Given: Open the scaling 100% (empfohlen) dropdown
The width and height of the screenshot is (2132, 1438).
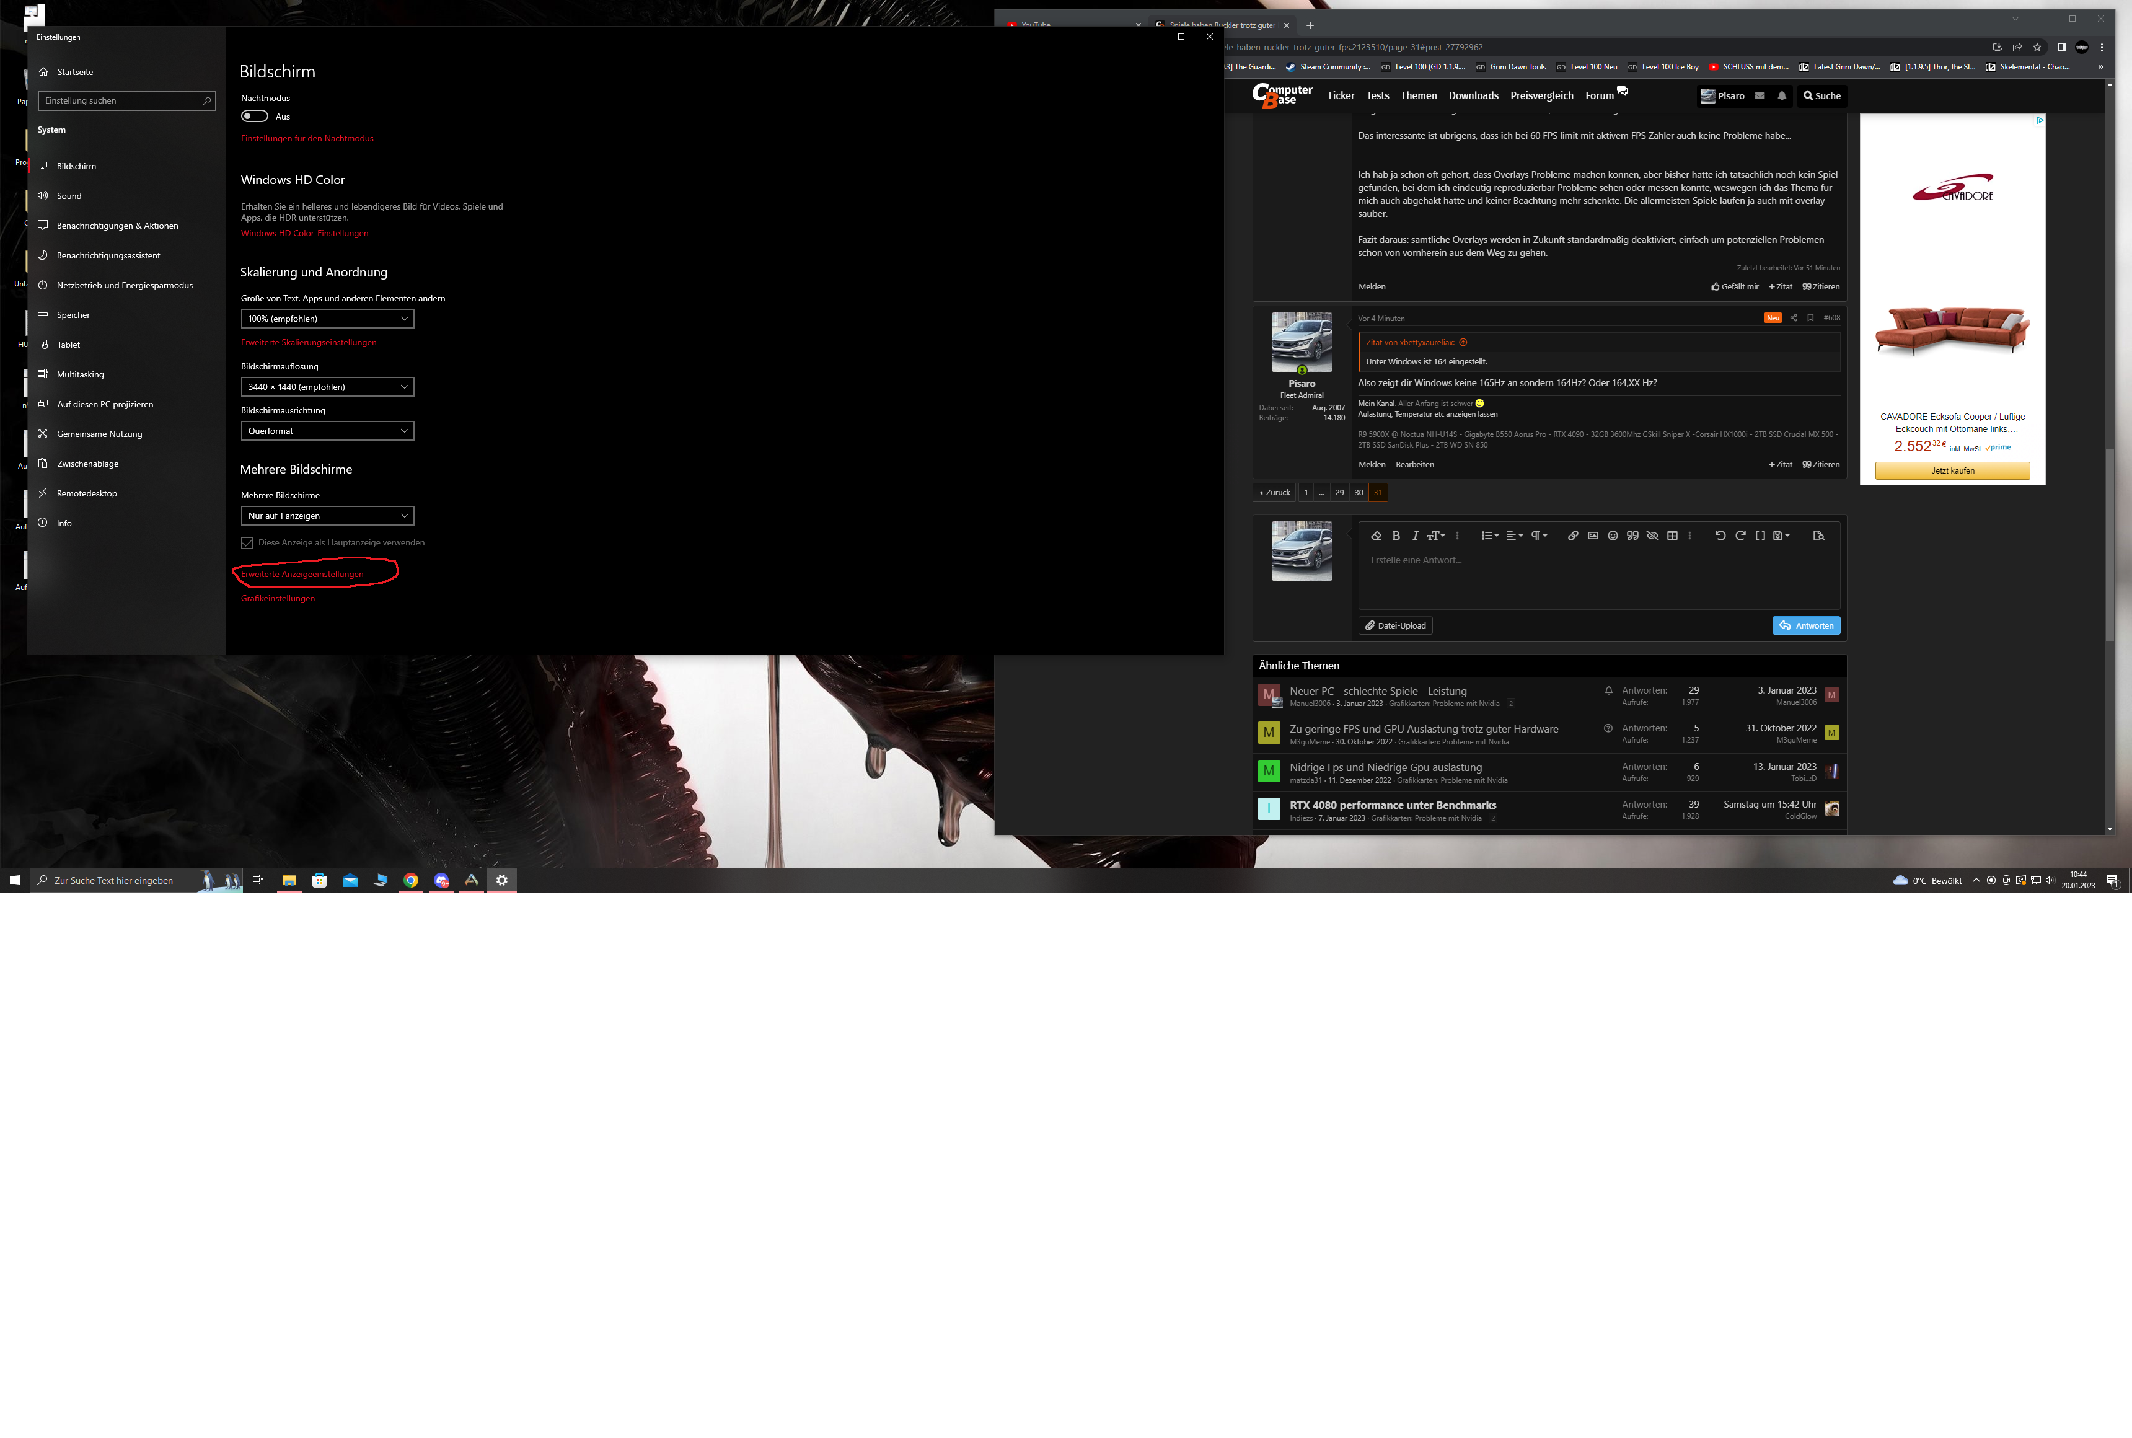Looking at the screenshot, I should pyautogui.click(x=327, y=318).
